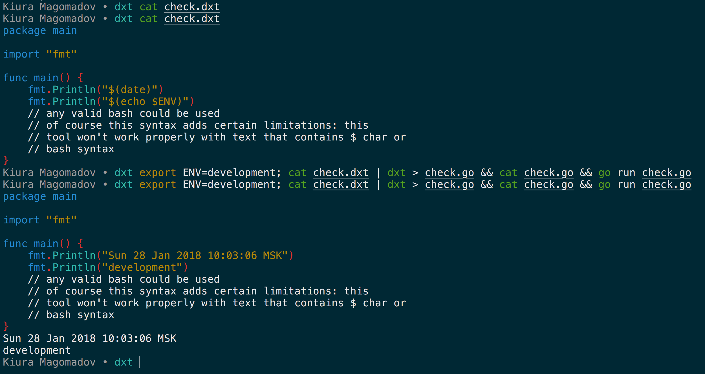Click the first closing red brace
Screen dimensions: 705x374
tap(6, 160)
